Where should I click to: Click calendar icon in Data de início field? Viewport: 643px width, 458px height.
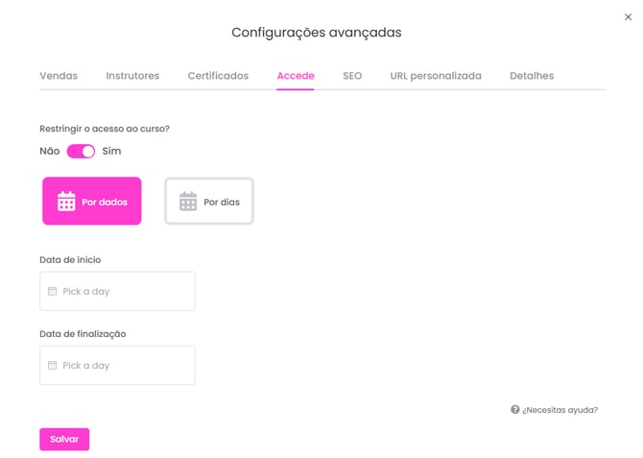pos(53,291)
